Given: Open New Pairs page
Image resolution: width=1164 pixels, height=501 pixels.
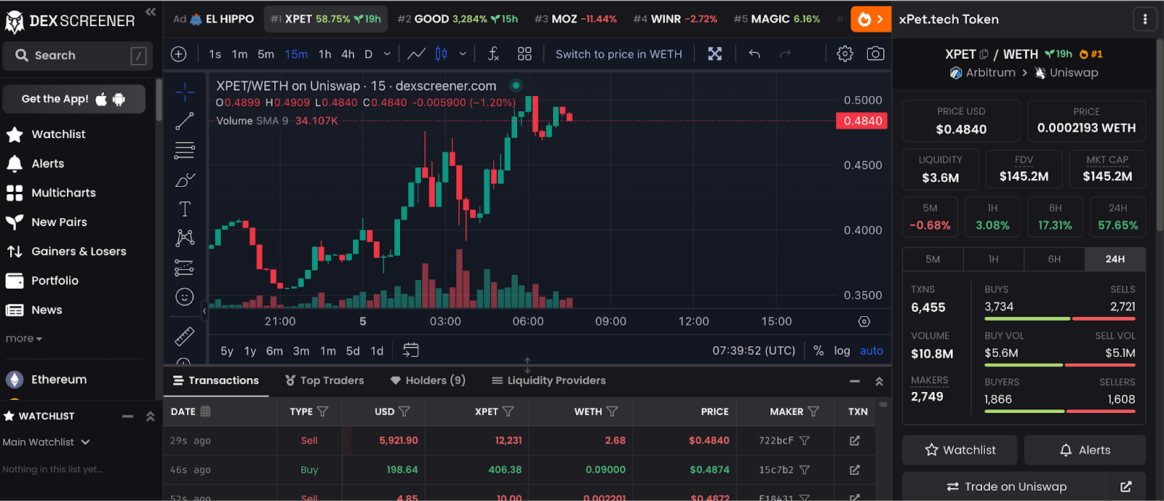Looking at the screenshot, I should point(59,222).
